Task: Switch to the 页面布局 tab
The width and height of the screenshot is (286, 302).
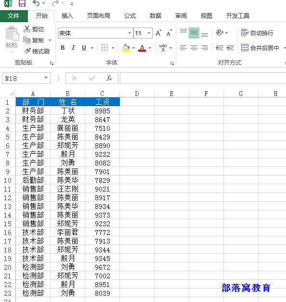Action: click(x=99, y=16)
